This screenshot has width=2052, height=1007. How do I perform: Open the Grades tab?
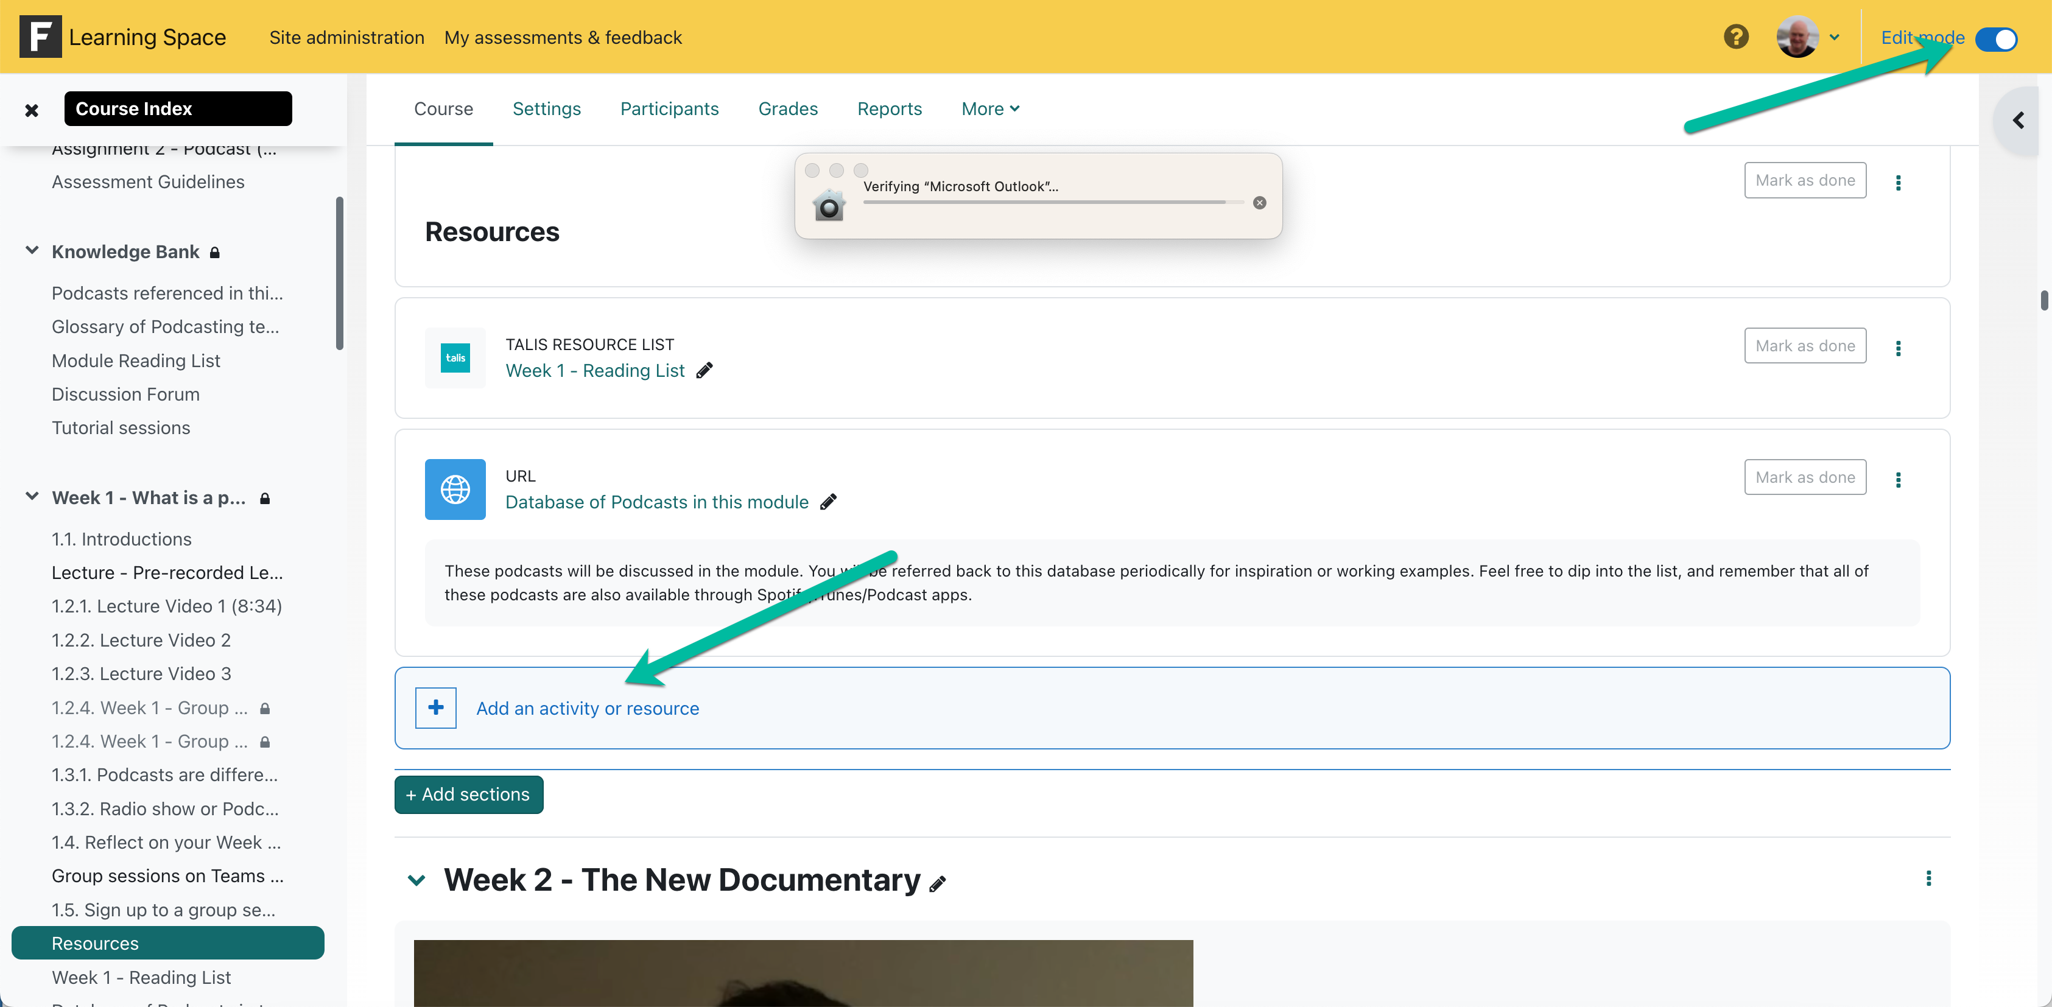pos(787,108)
